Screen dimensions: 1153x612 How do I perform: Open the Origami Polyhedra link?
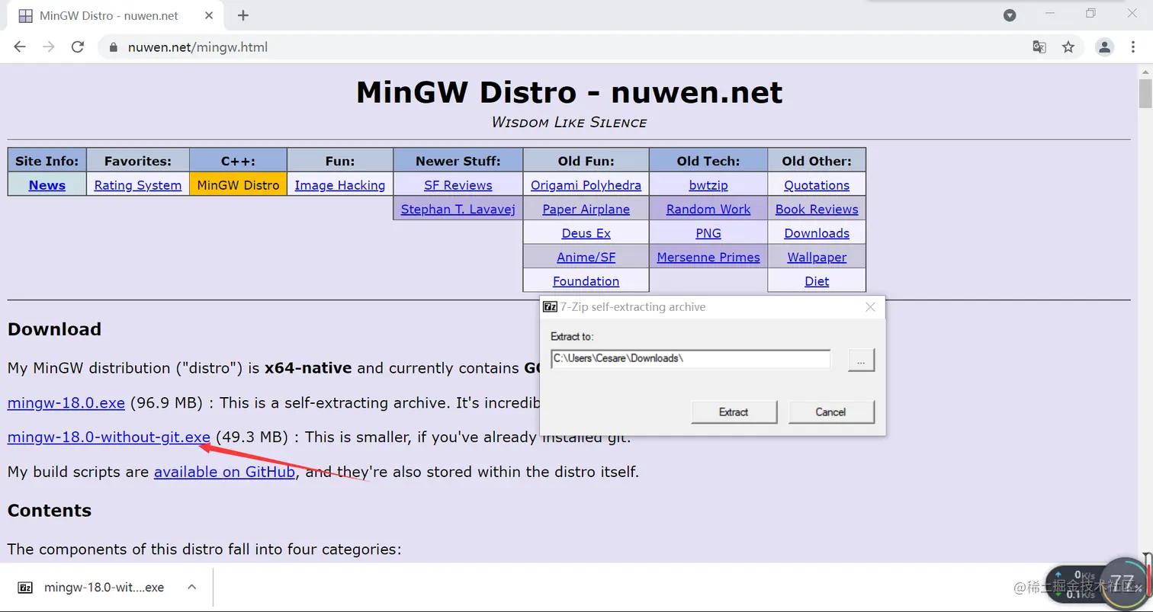(586, 185)
